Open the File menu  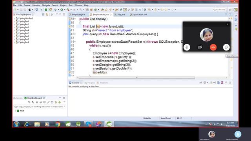[15, 5]
